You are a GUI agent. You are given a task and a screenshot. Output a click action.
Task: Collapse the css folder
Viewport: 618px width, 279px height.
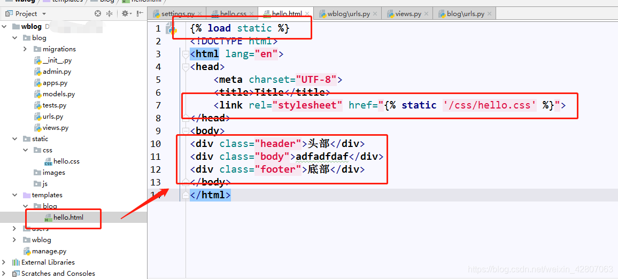point(25,150)
